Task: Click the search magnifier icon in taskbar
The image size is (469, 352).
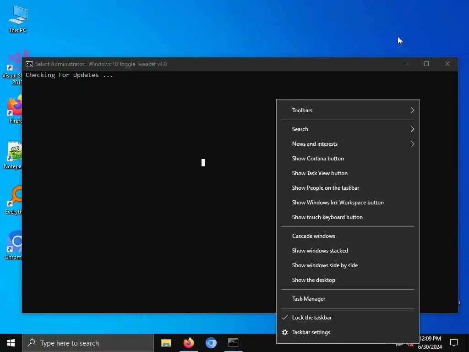Action: pyautogui.click(x=31, y=343)
